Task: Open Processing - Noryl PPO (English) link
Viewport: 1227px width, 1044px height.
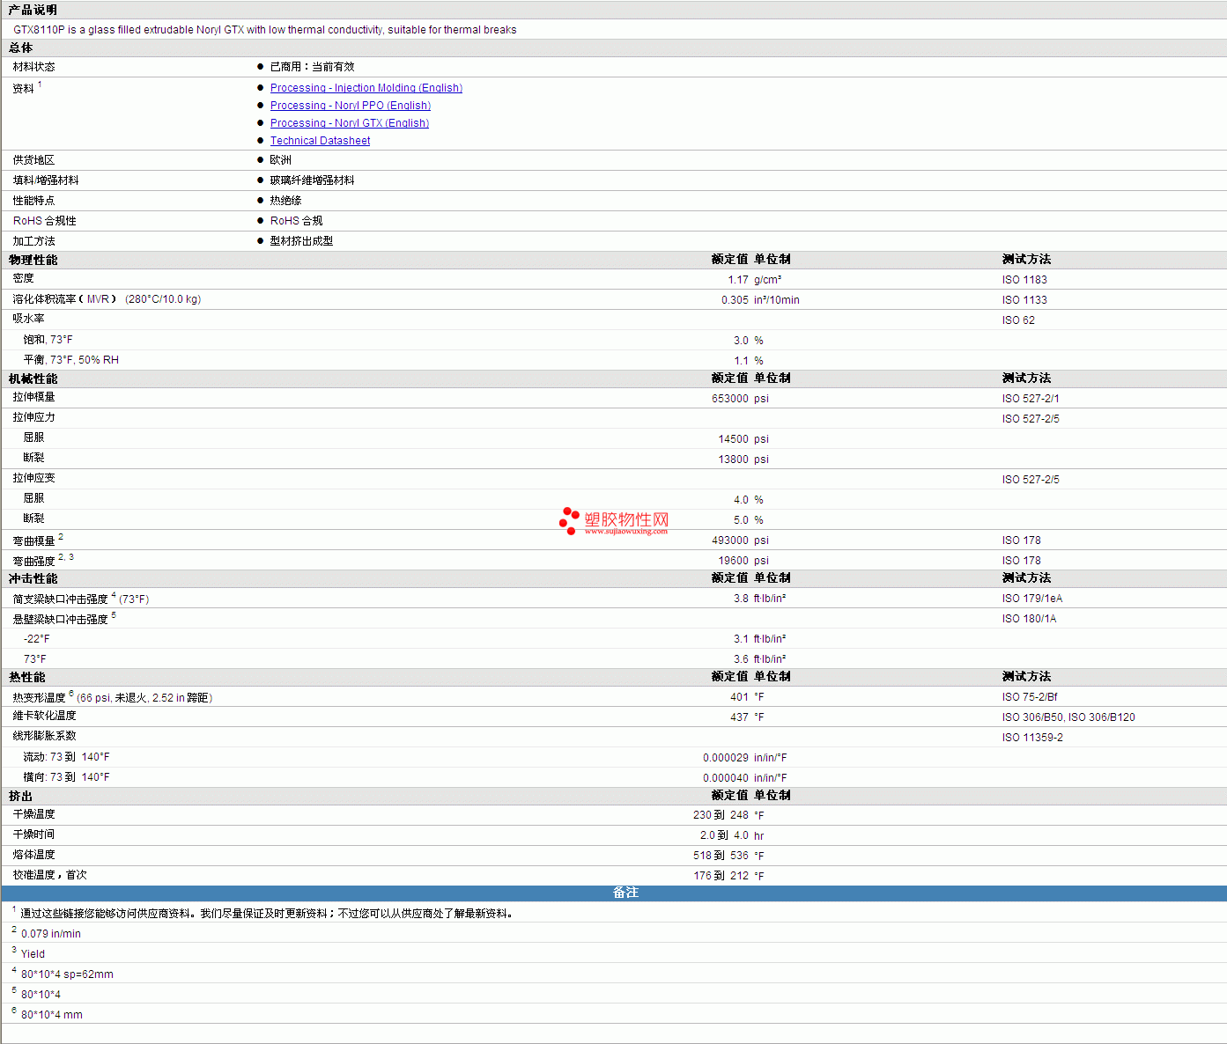Action: pyautogui.click(x=351, y=106)
